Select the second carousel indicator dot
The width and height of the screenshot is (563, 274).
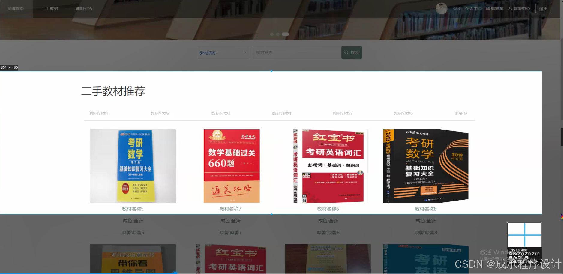(x=278, y=34)
